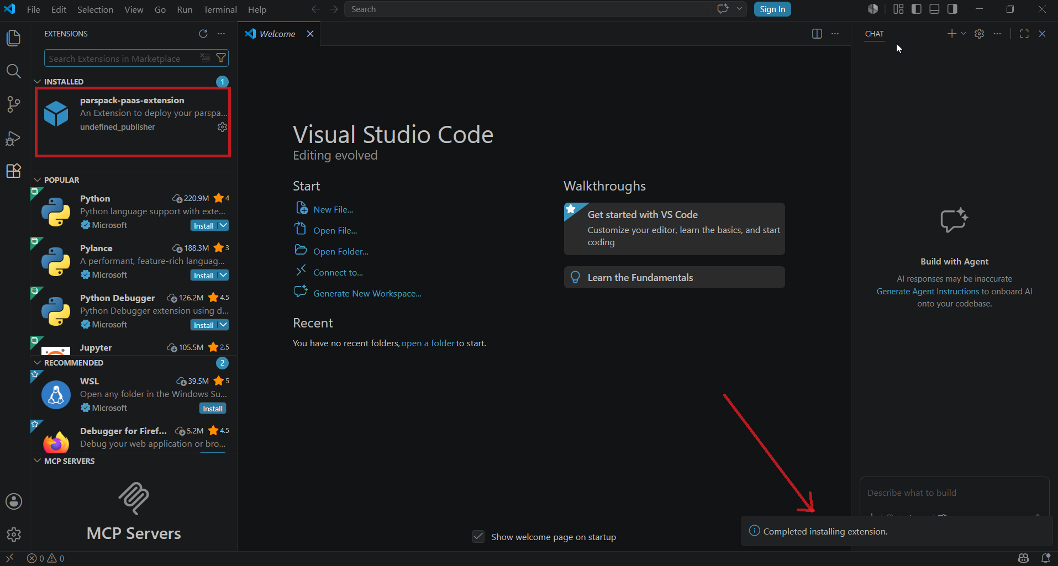Click the title bar Search command box

pyautogui.click(x=529, y=9)
